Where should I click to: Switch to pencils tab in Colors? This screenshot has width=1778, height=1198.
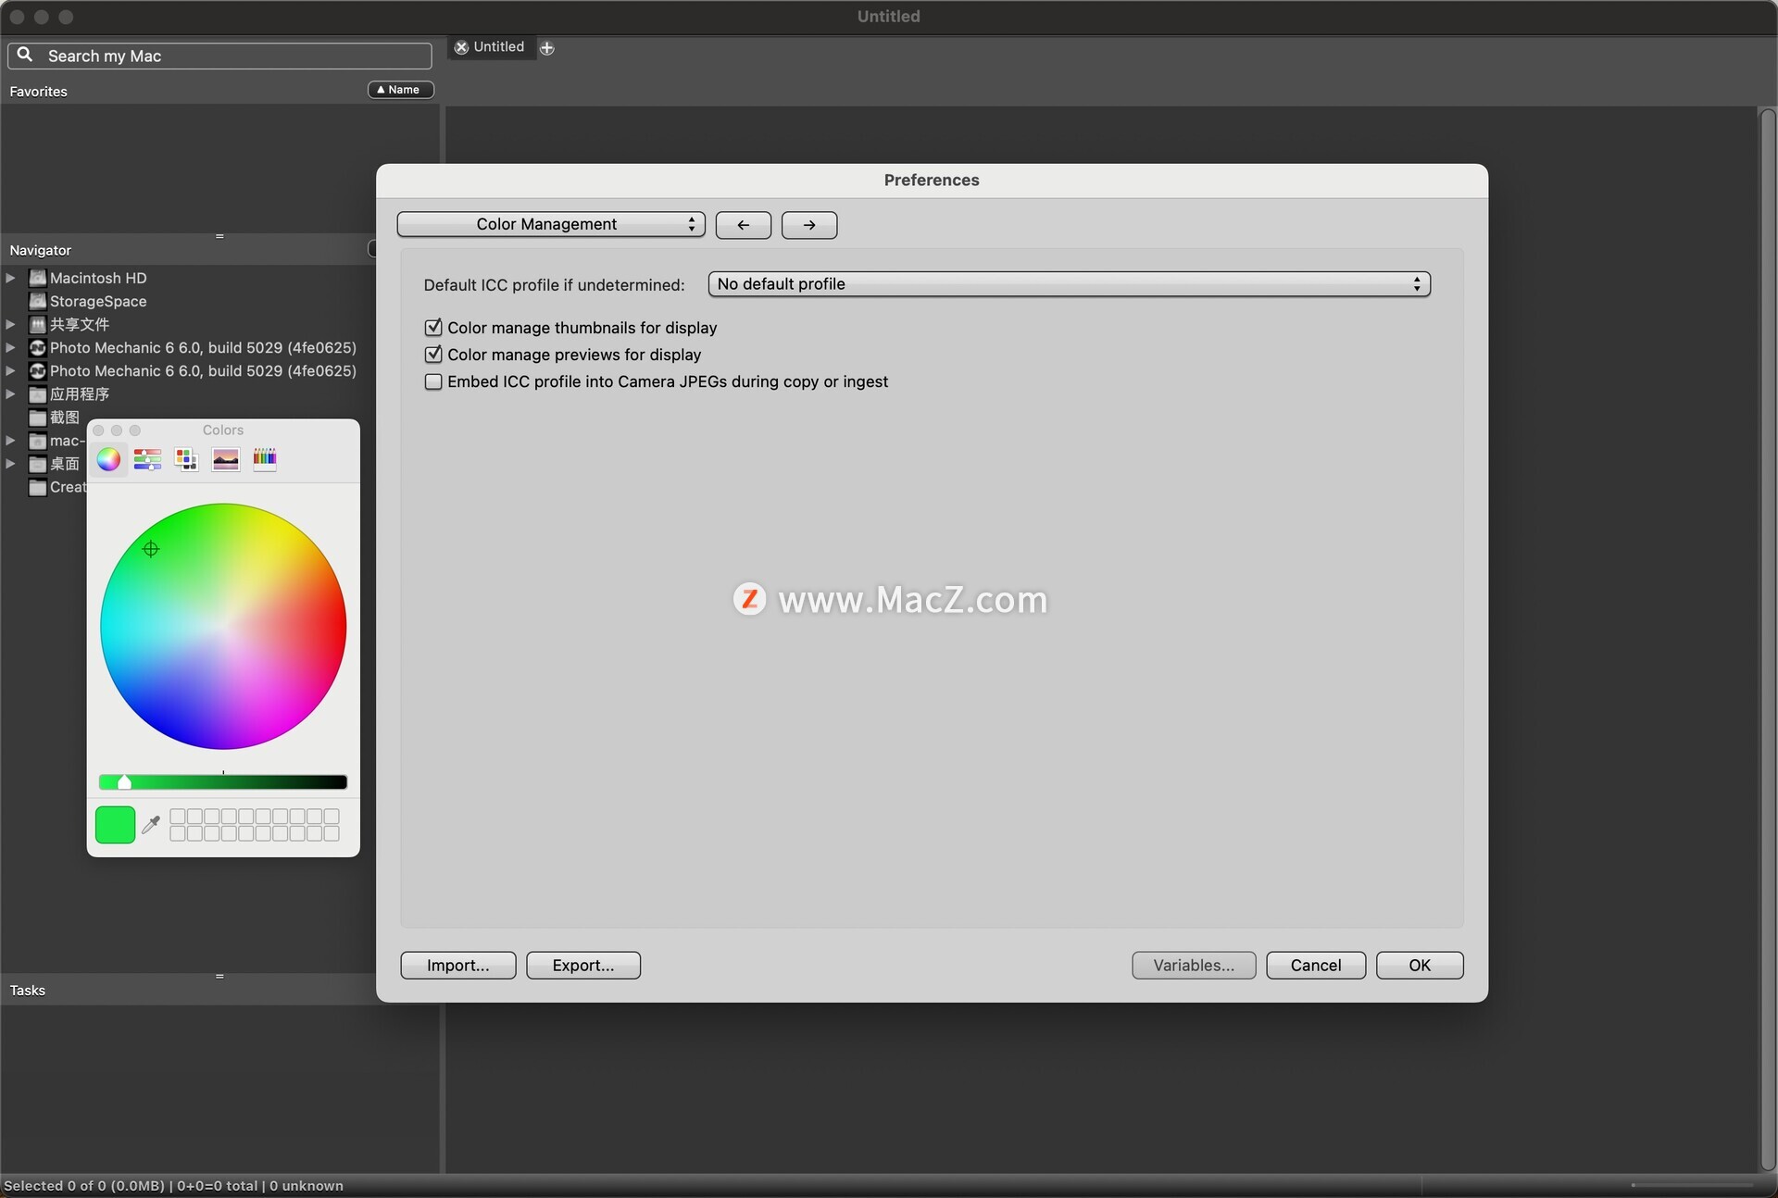(265, 459)
